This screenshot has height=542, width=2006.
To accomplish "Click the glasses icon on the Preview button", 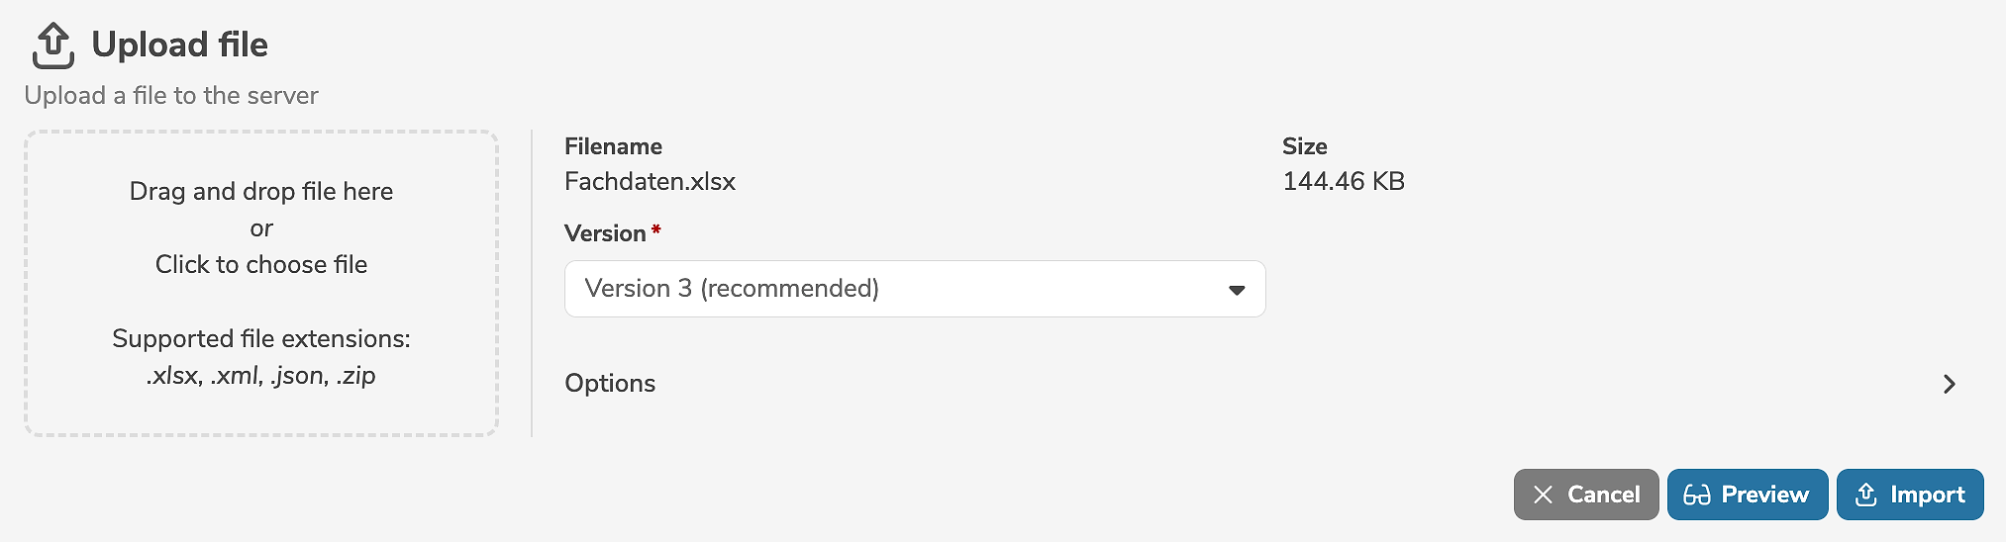I will tap(1697, 495).
